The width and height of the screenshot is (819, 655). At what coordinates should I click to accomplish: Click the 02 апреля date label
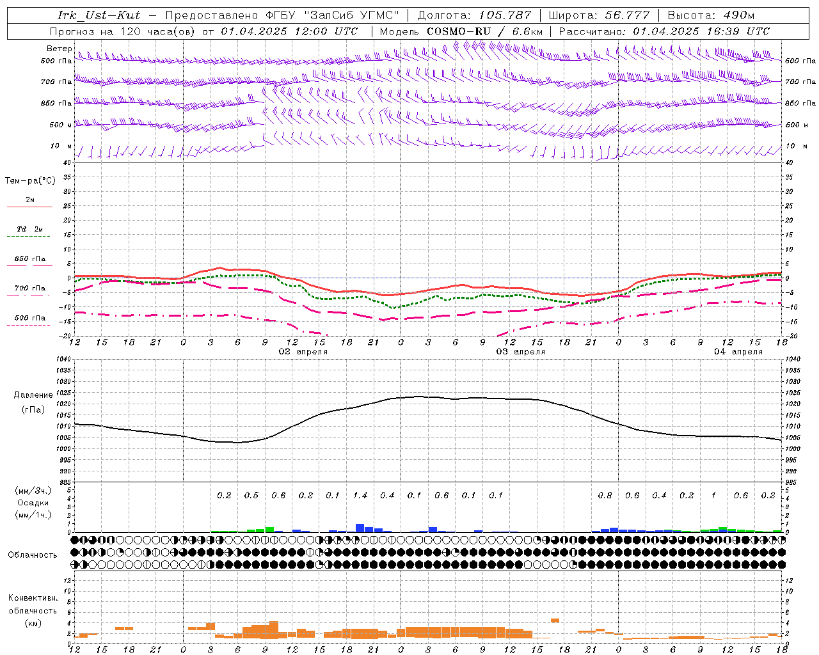coord(303,352)
